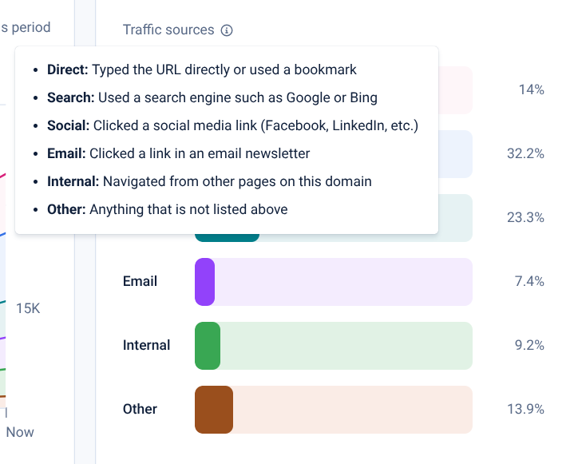570x464 pixels.
Task: Click the info icon beside Traffic sources
Action: click(227, 30)
